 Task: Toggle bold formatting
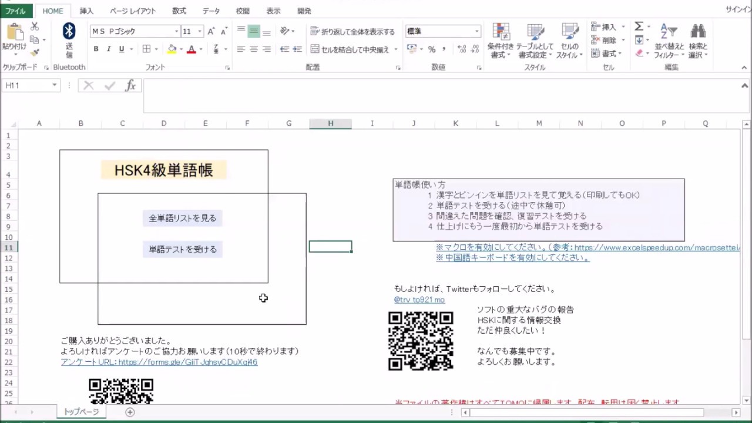96,49
